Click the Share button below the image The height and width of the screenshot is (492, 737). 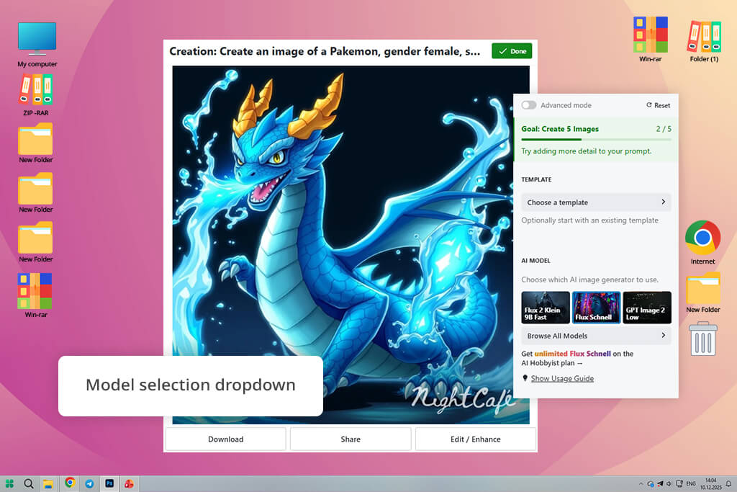(351, 439)
